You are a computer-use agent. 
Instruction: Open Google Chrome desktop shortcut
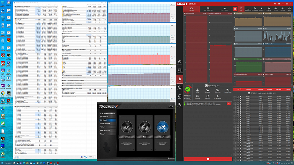pos(3,93)
